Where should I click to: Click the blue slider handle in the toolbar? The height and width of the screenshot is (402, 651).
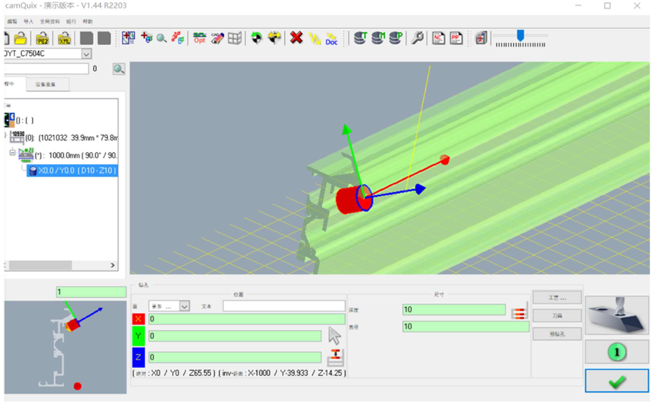(520, 35)
